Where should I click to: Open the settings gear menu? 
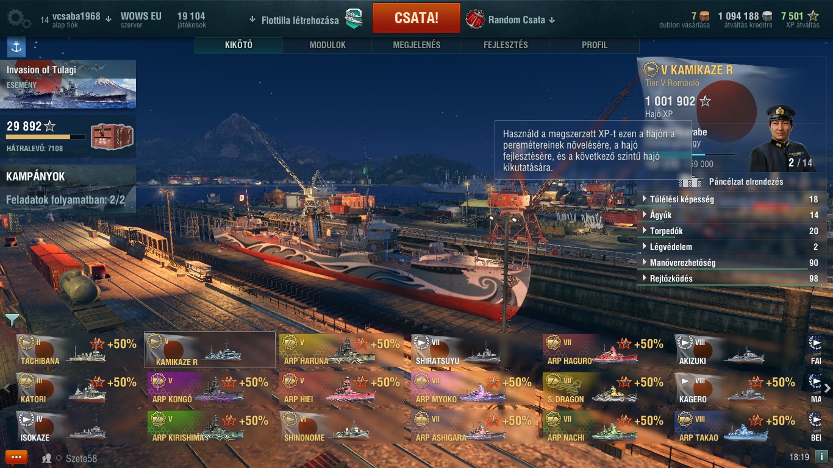click(x=19, y=18)
